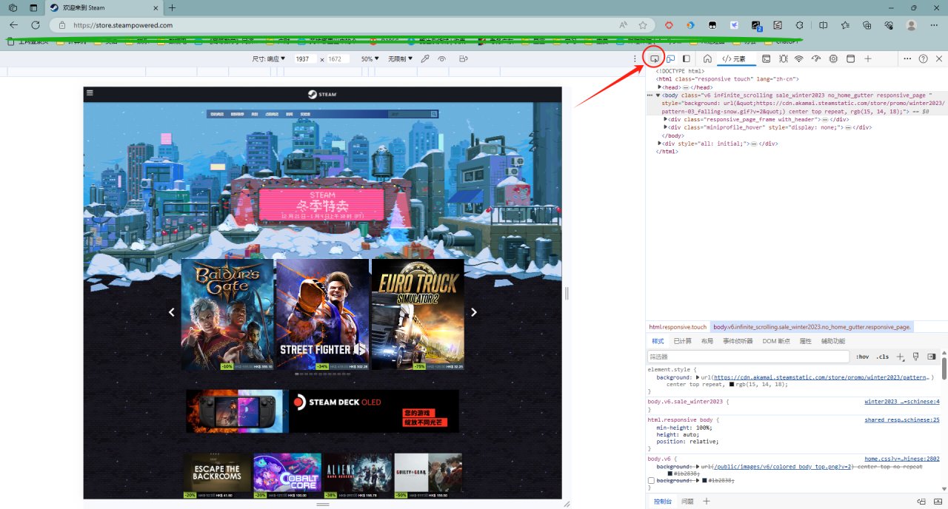The height and width of the screenshot is (509, 948).
Task: Switch to the 属性 Properties tab
Action: pyautogui.click(x=806, y=341)
